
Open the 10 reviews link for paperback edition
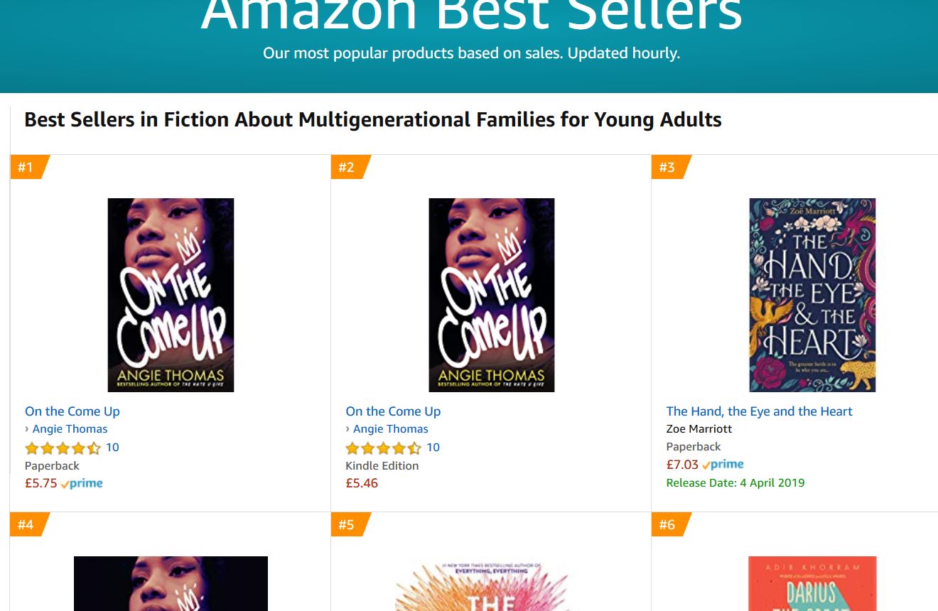[112, 448]
